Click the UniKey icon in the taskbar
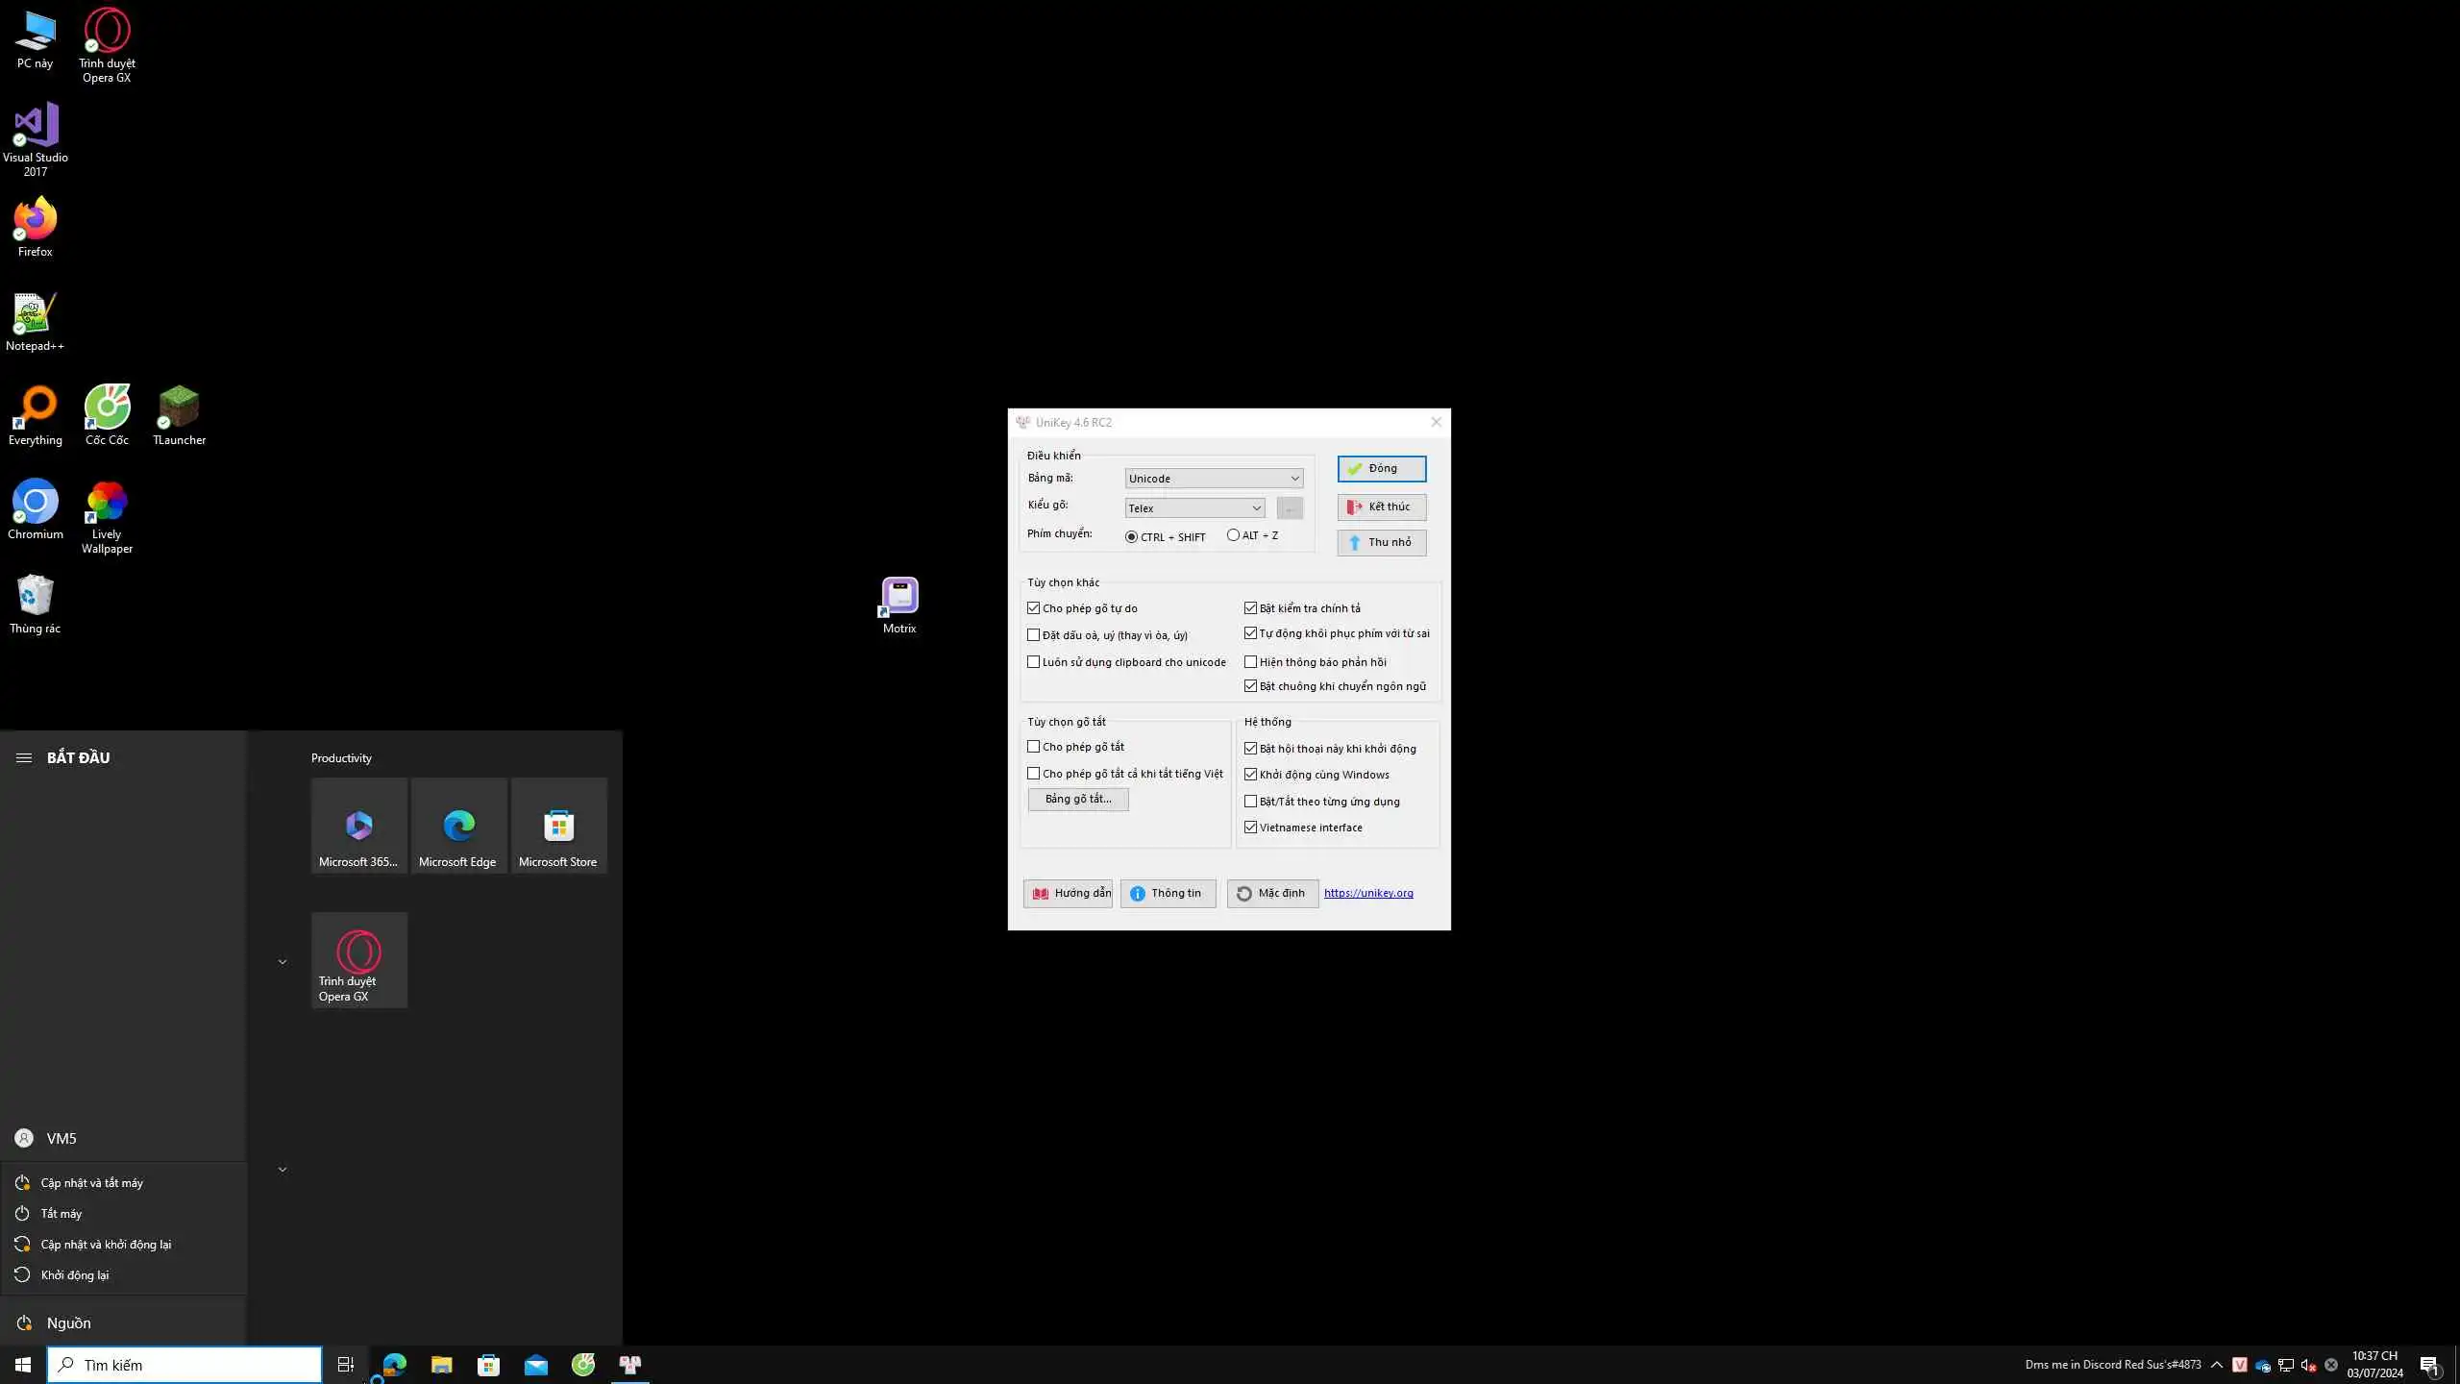The image size is (2460, 1384). click(x=630, y=1365)
